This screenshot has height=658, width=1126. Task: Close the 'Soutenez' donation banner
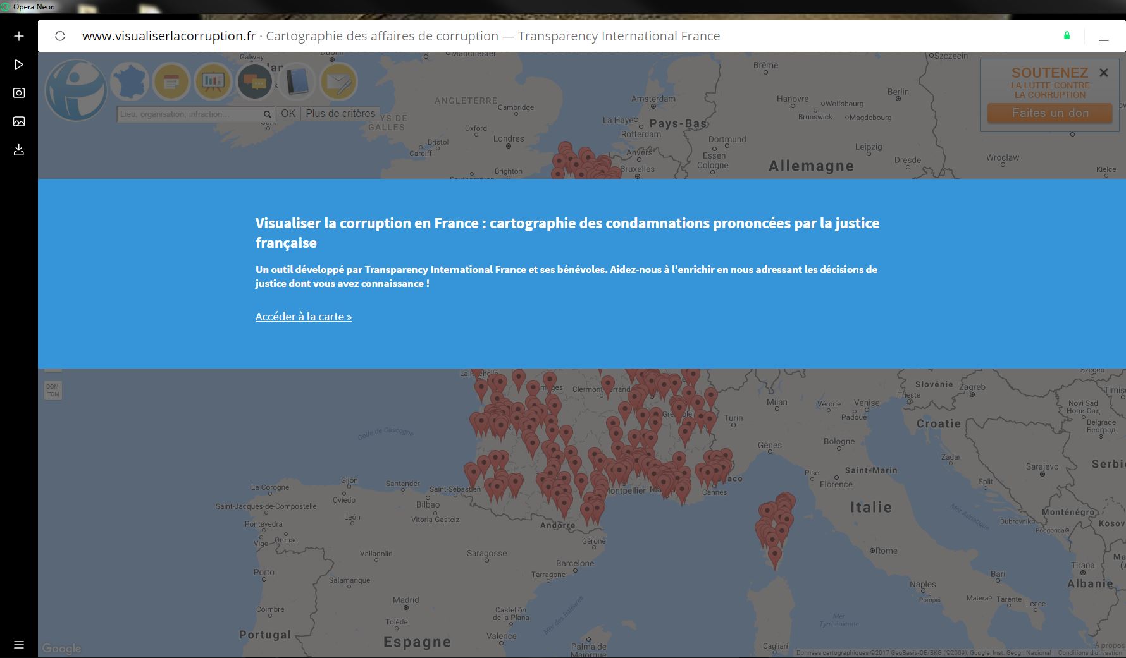(1104, 73)
